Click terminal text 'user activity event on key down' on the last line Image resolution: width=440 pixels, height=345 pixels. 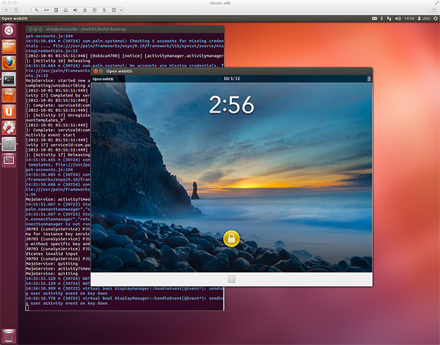69,303
